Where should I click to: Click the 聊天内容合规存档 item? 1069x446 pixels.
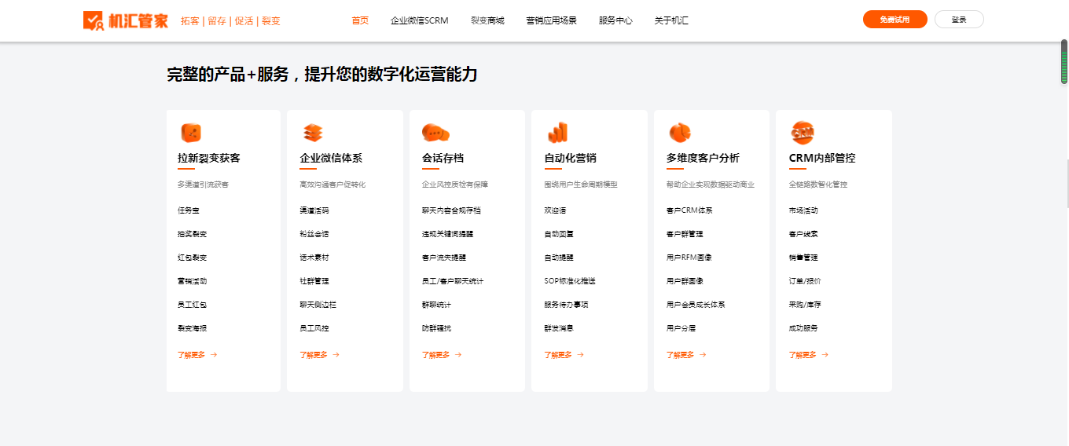tap(451, 210)
